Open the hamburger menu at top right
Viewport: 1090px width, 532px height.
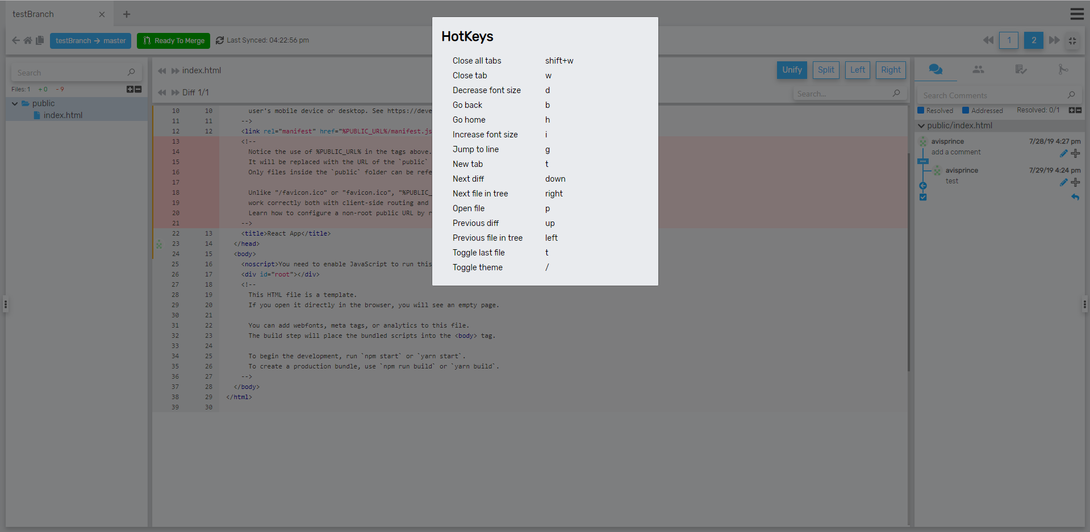click(1077, 14)
